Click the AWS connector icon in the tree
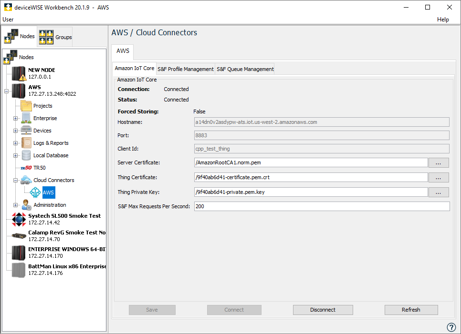Screen dimensions: 461x334 (x=36, y=192)
